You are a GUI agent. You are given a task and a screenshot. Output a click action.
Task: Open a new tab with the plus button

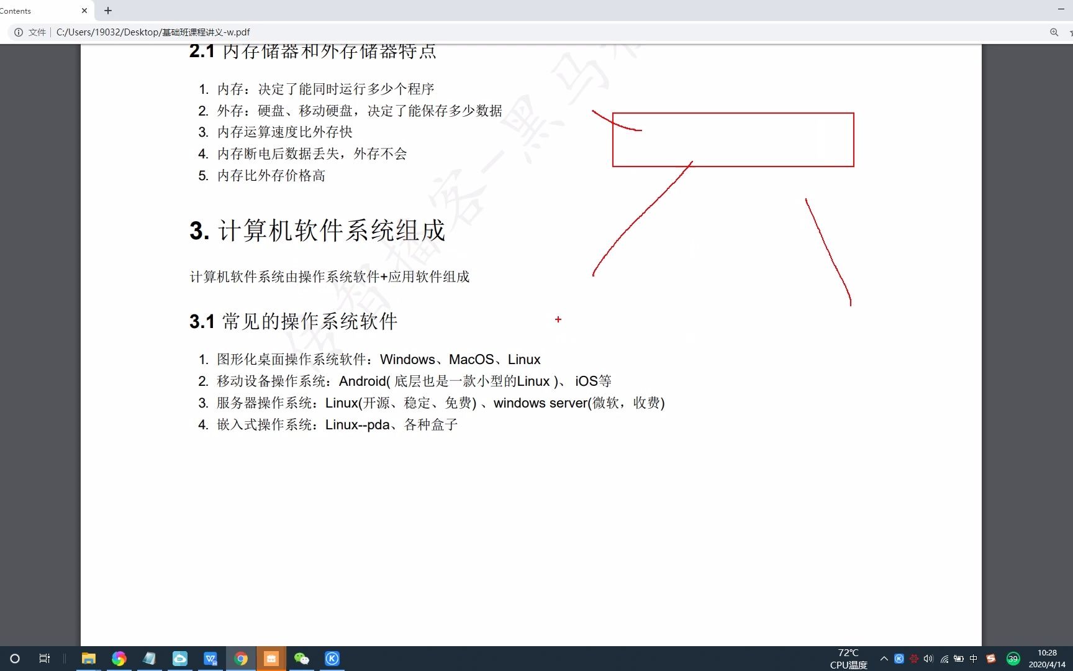[108, 11]
